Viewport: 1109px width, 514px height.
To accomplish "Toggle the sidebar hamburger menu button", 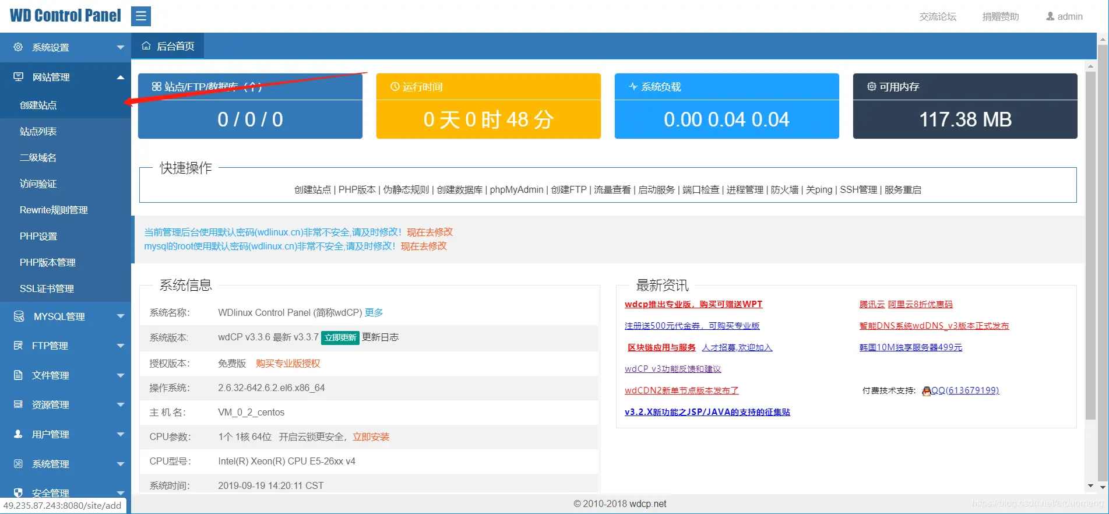I will pos(141,16).
